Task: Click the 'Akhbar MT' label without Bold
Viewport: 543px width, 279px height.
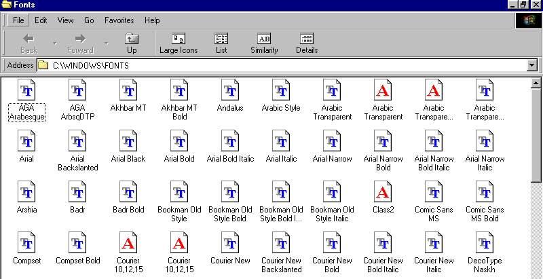Action: click(128, 108)
